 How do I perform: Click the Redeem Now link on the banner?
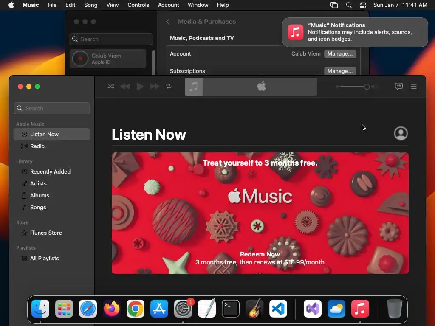click(260, 254)
